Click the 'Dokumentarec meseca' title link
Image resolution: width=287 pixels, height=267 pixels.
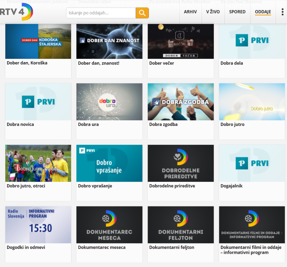(x=102, y=247)
